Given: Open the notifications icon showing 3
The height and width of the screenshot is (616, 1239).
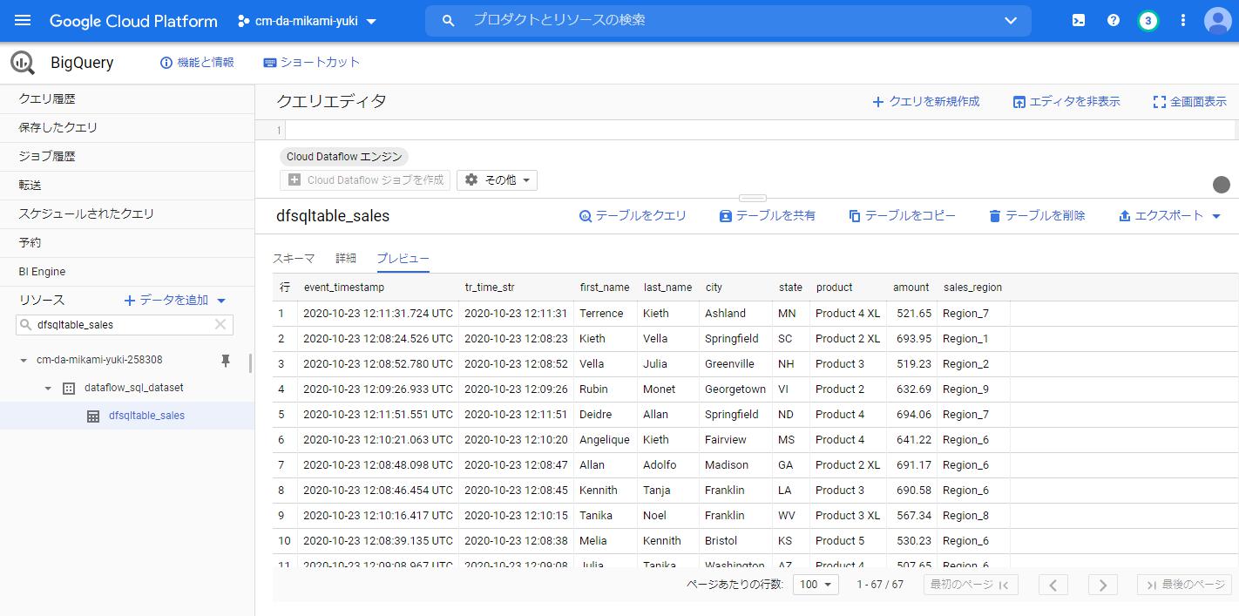Looking at the screenshot, I should [1148, 19].
